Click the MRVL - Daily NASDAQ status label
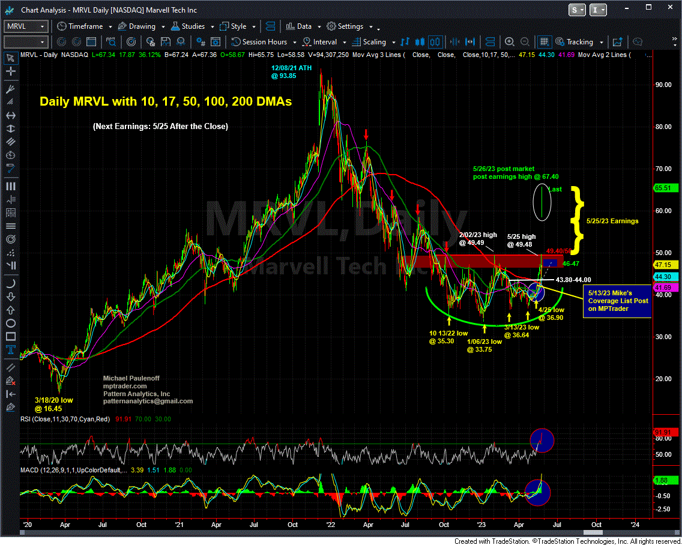 tap(54, 55)
